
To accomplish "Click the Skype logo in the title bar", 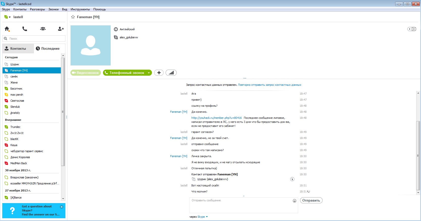I will tap(3, 4).
